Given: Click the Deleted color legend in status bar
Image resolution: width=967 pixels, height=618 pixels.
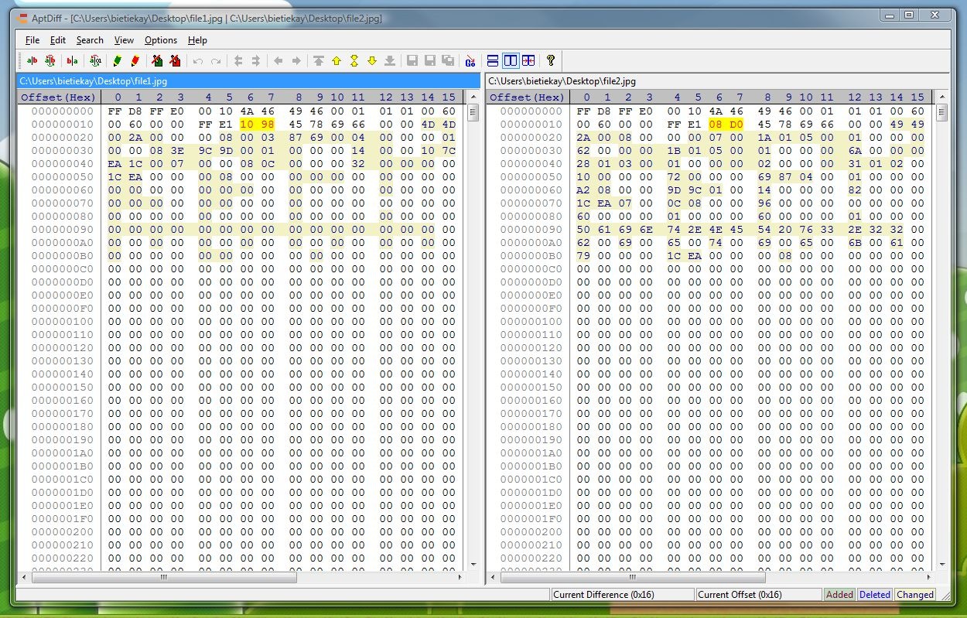Looking at the screenshot, I should tap(875, 595).
